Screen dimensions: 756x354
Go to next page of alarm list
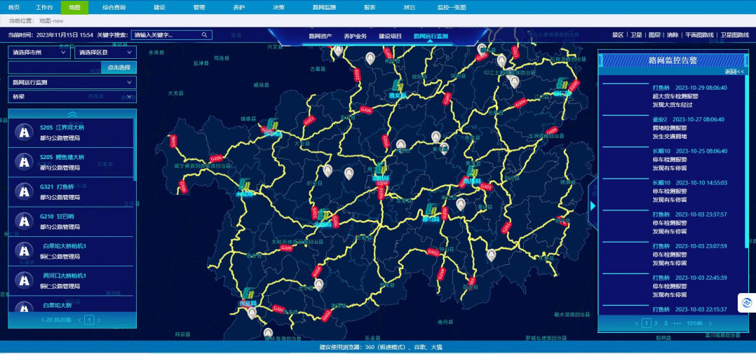[710, 323]
